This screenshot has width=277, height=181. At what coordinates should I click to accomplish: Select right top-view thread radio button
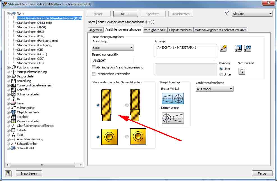coord(127,137)
